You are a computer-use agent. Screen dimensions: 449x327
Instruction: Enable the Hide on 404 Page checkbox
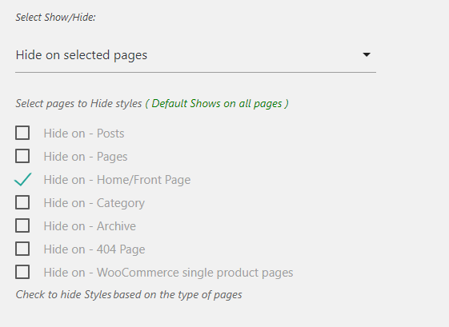pos(22,249)
